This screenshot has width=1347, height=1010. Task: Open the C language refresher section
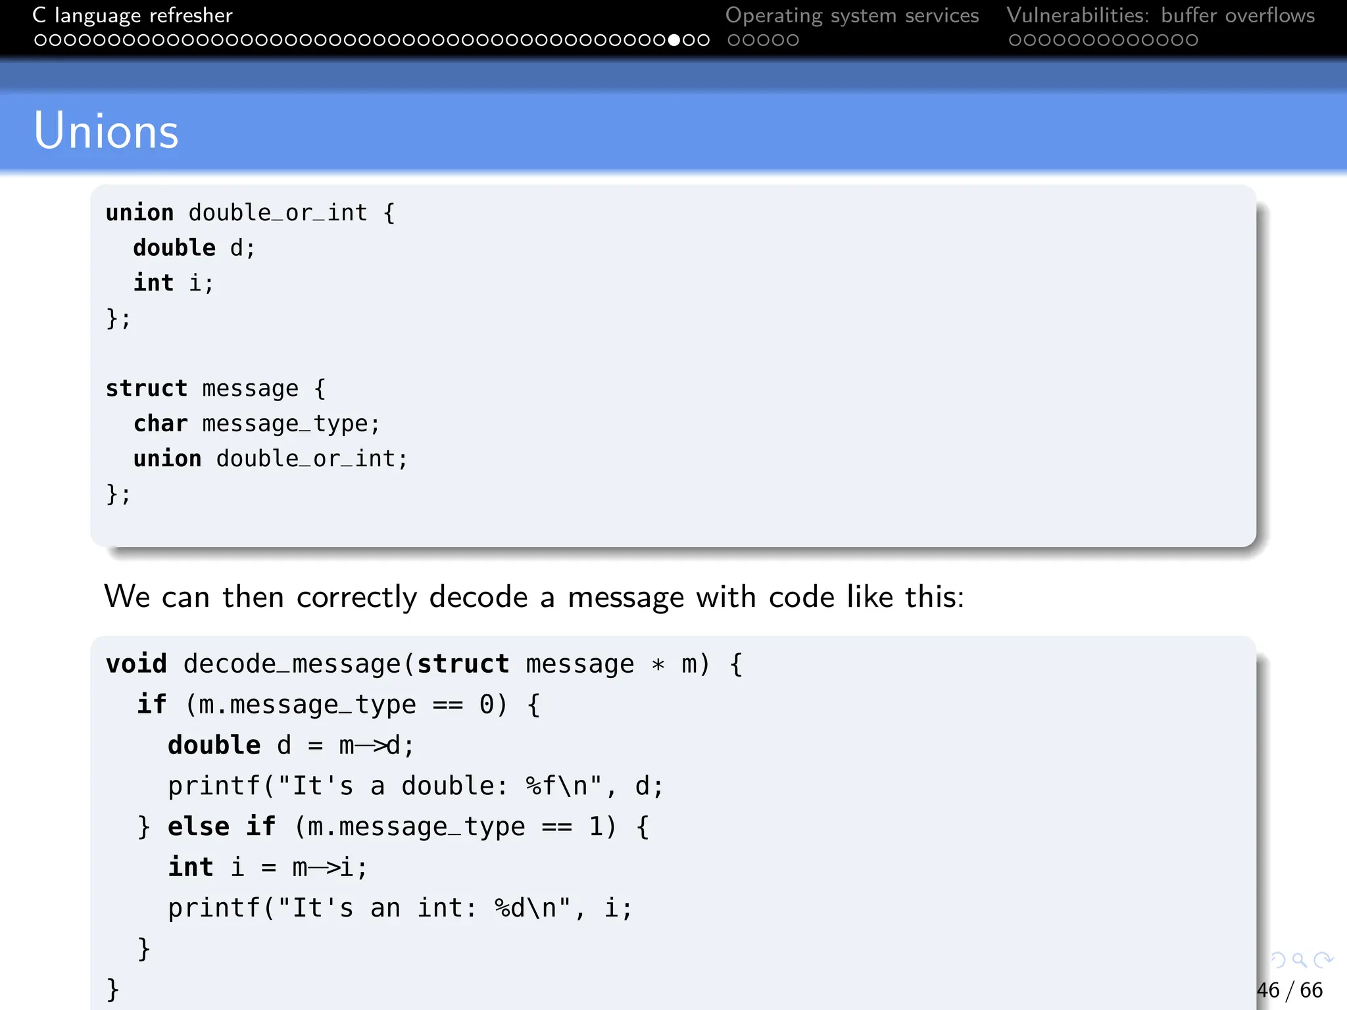pos(133,15)
